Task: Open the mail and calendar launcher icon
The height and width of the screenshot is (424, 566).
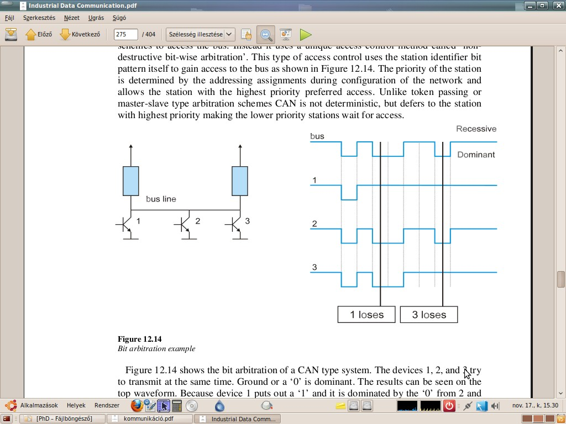Action: (150, 406)
